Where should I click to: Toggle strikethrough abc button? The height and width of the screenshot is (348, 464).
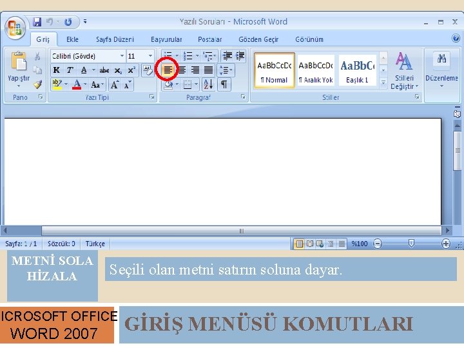click(104, 70)
